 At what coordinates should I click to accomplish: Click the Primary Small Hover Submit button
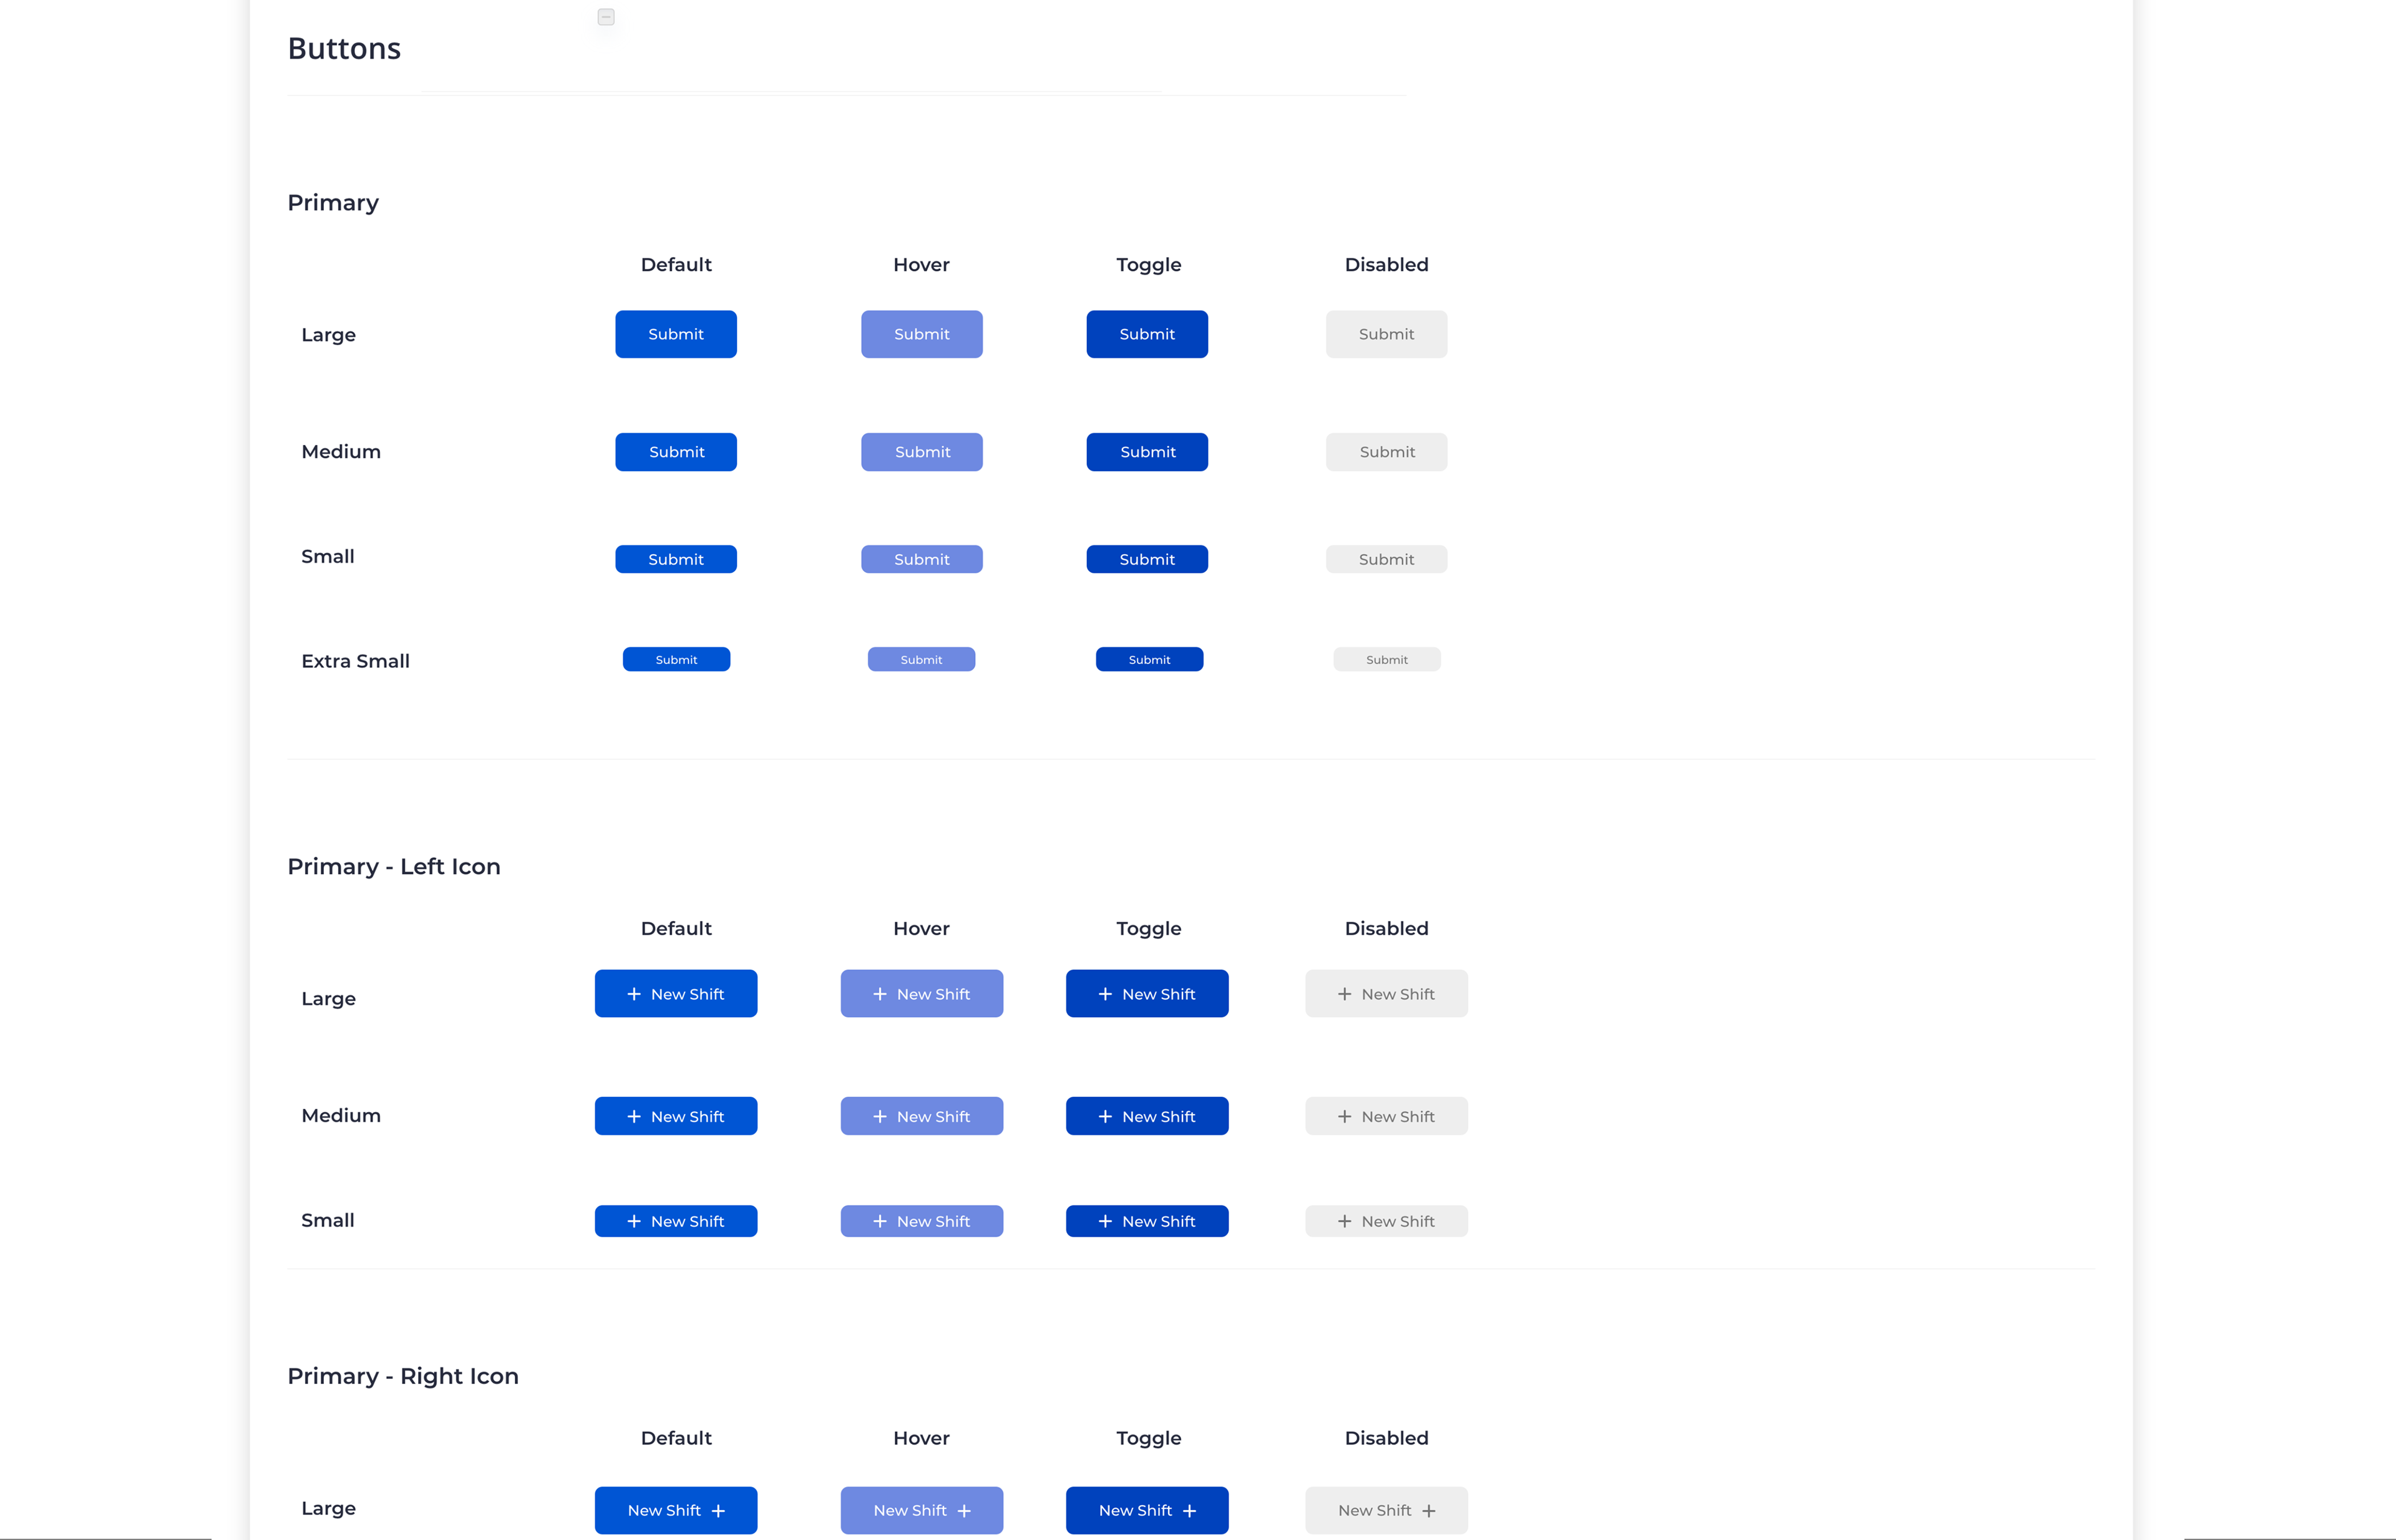click(922, 559)
